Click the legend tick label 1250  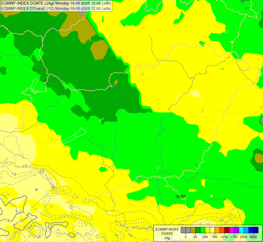pyautogui.click(x=224, y=237)
